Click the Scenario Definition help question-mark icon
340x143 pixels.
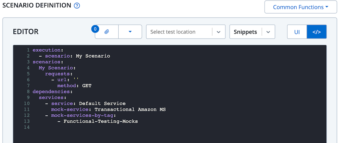77,6
